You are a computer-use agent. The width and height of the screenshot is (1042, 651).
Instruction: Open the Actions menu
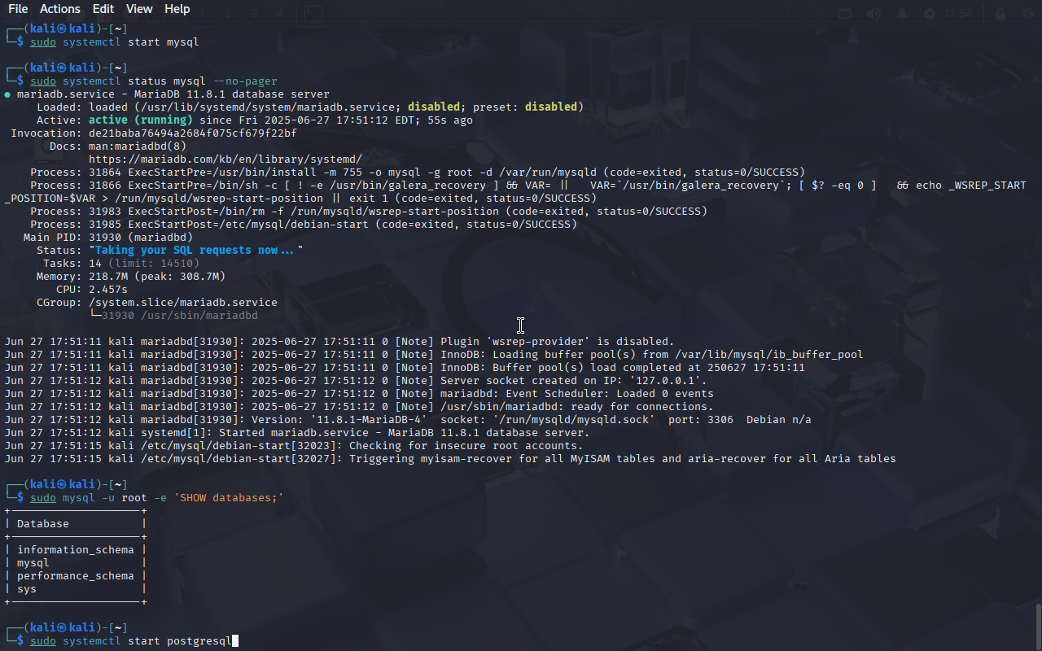tap(60, 9)
